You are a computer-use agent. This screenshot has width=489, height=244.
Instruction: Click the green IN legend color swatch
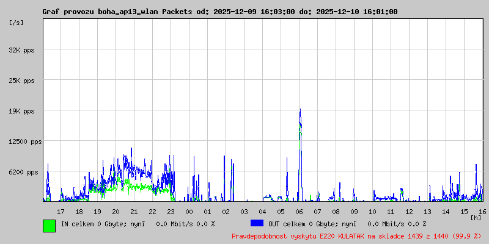pos(50,226)
